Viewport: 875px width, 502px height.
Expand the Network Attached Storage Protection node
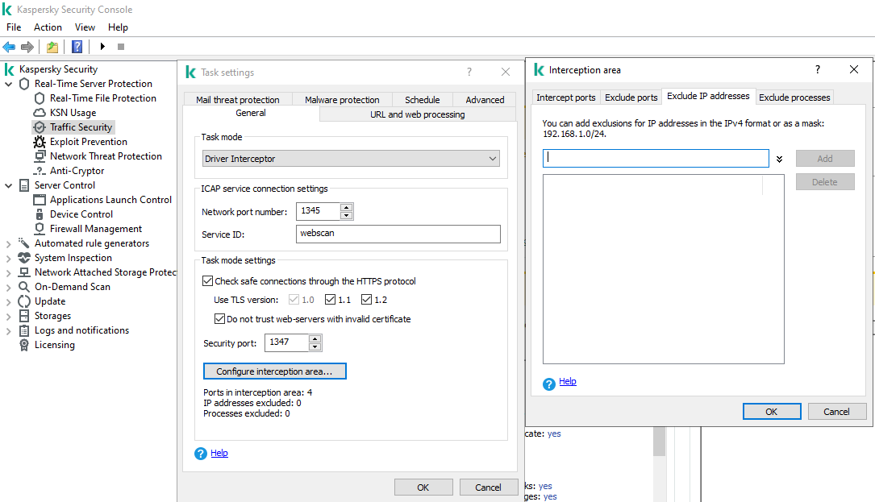(8, 272)
